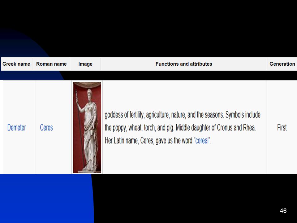Click the "Functions and attributes" header
Screen dimensions: 297x223
(184, 64)
